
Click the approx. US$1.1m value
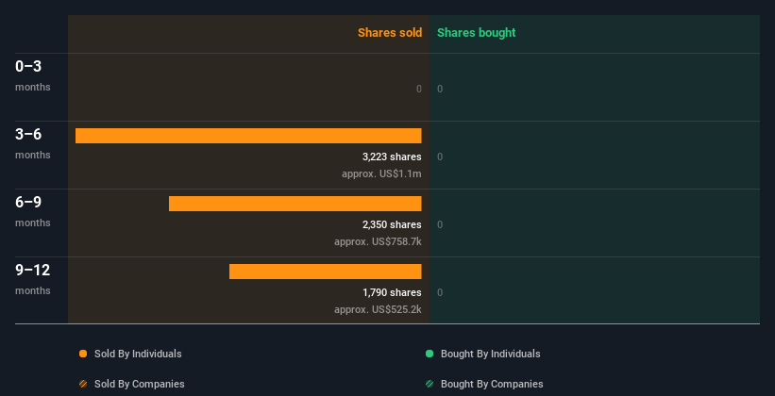pos(381,173)
